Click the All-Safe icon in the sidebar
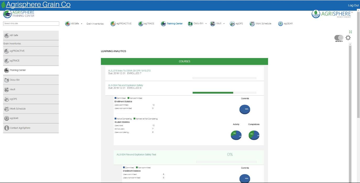Screen dimensions: 360x183 (7, 35)
